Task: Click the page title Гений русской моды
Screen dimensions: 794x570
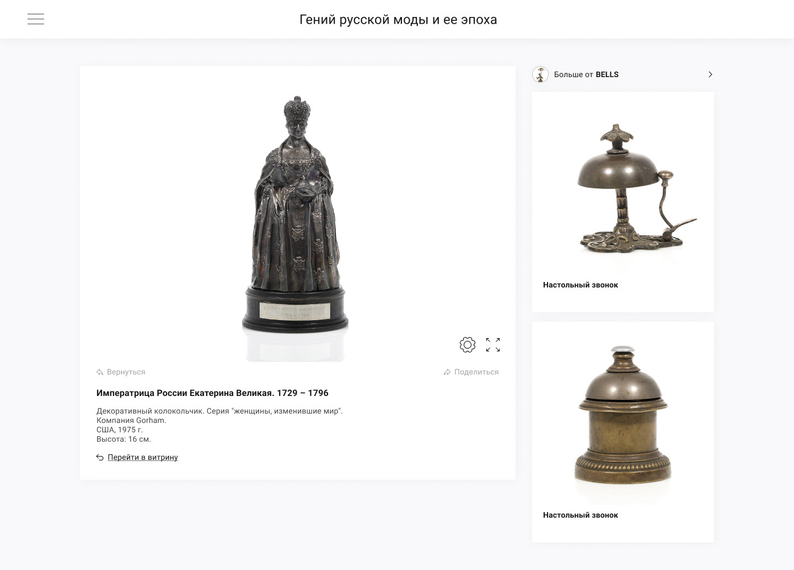Action: (398, 20)
